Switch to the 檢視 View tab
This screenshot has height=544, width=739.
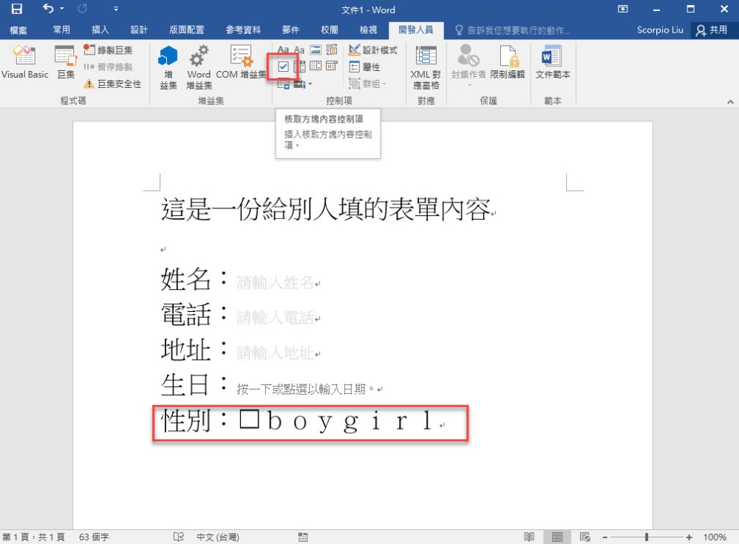(367, 30)
